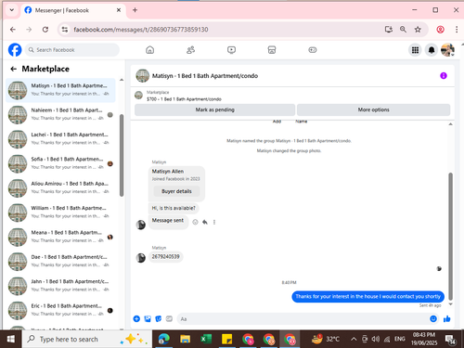Open Excel from taskbar
Image resolution: width=464 pixels, height=348 pixels.
pyautogui.click(x=206, y=340)
